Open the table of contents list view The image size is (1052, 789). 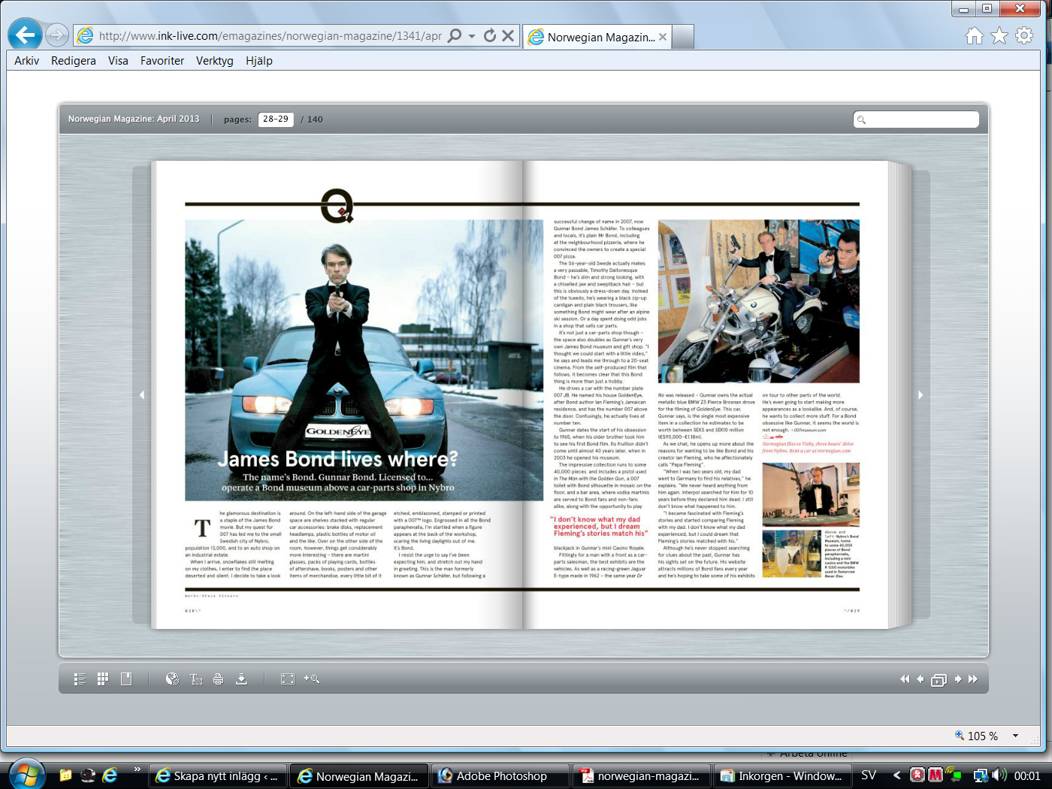coord(80,679)
